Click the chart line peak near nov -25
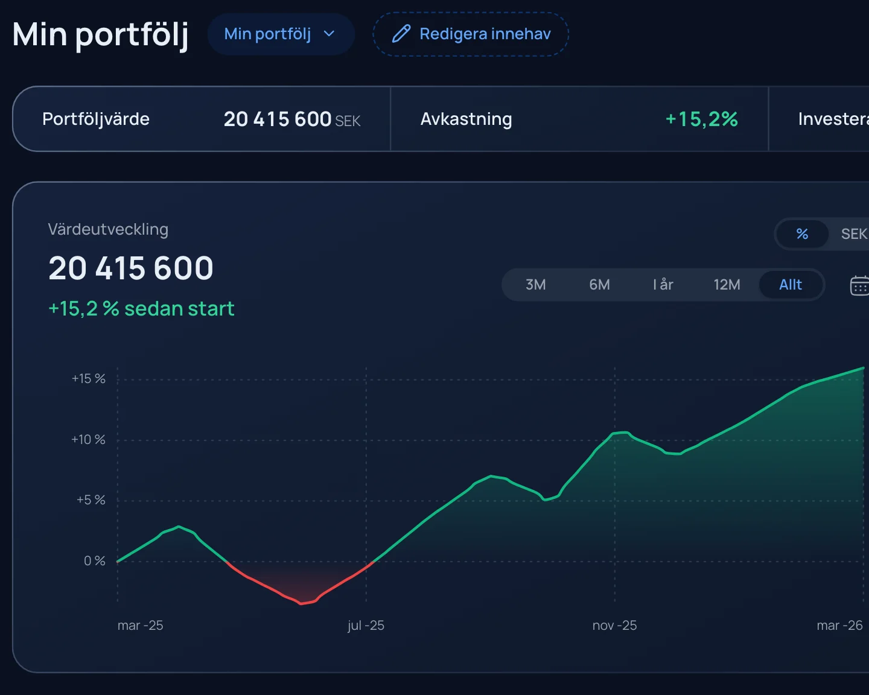Image resolution: width=869 pixels, height=695 pixels. (x=620, y=433)
